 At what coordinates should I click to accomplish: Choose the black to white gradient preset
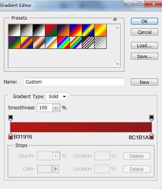tap(39, 30)
